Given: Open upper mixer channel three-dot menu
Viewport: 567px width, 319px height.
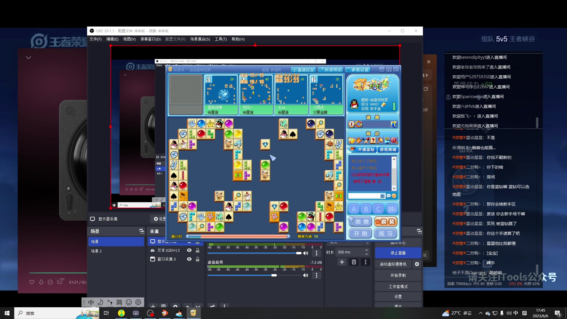Looking at the screenshot, I should tap(317, 253).
